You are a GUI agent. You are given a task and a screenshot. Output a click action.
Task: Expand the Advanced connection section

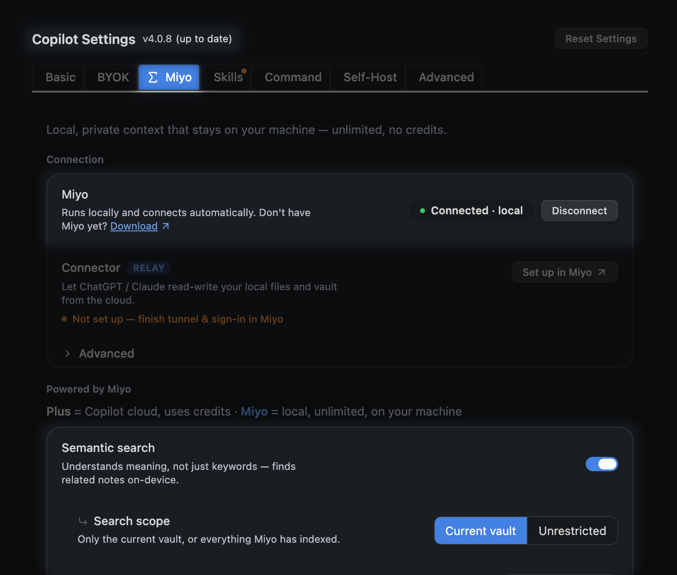99,354
